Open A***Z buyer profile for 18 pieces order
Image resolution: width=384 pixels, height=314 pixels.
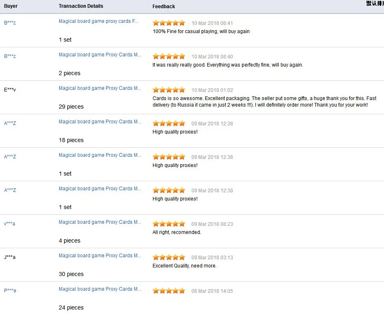(x=10, y=123)
